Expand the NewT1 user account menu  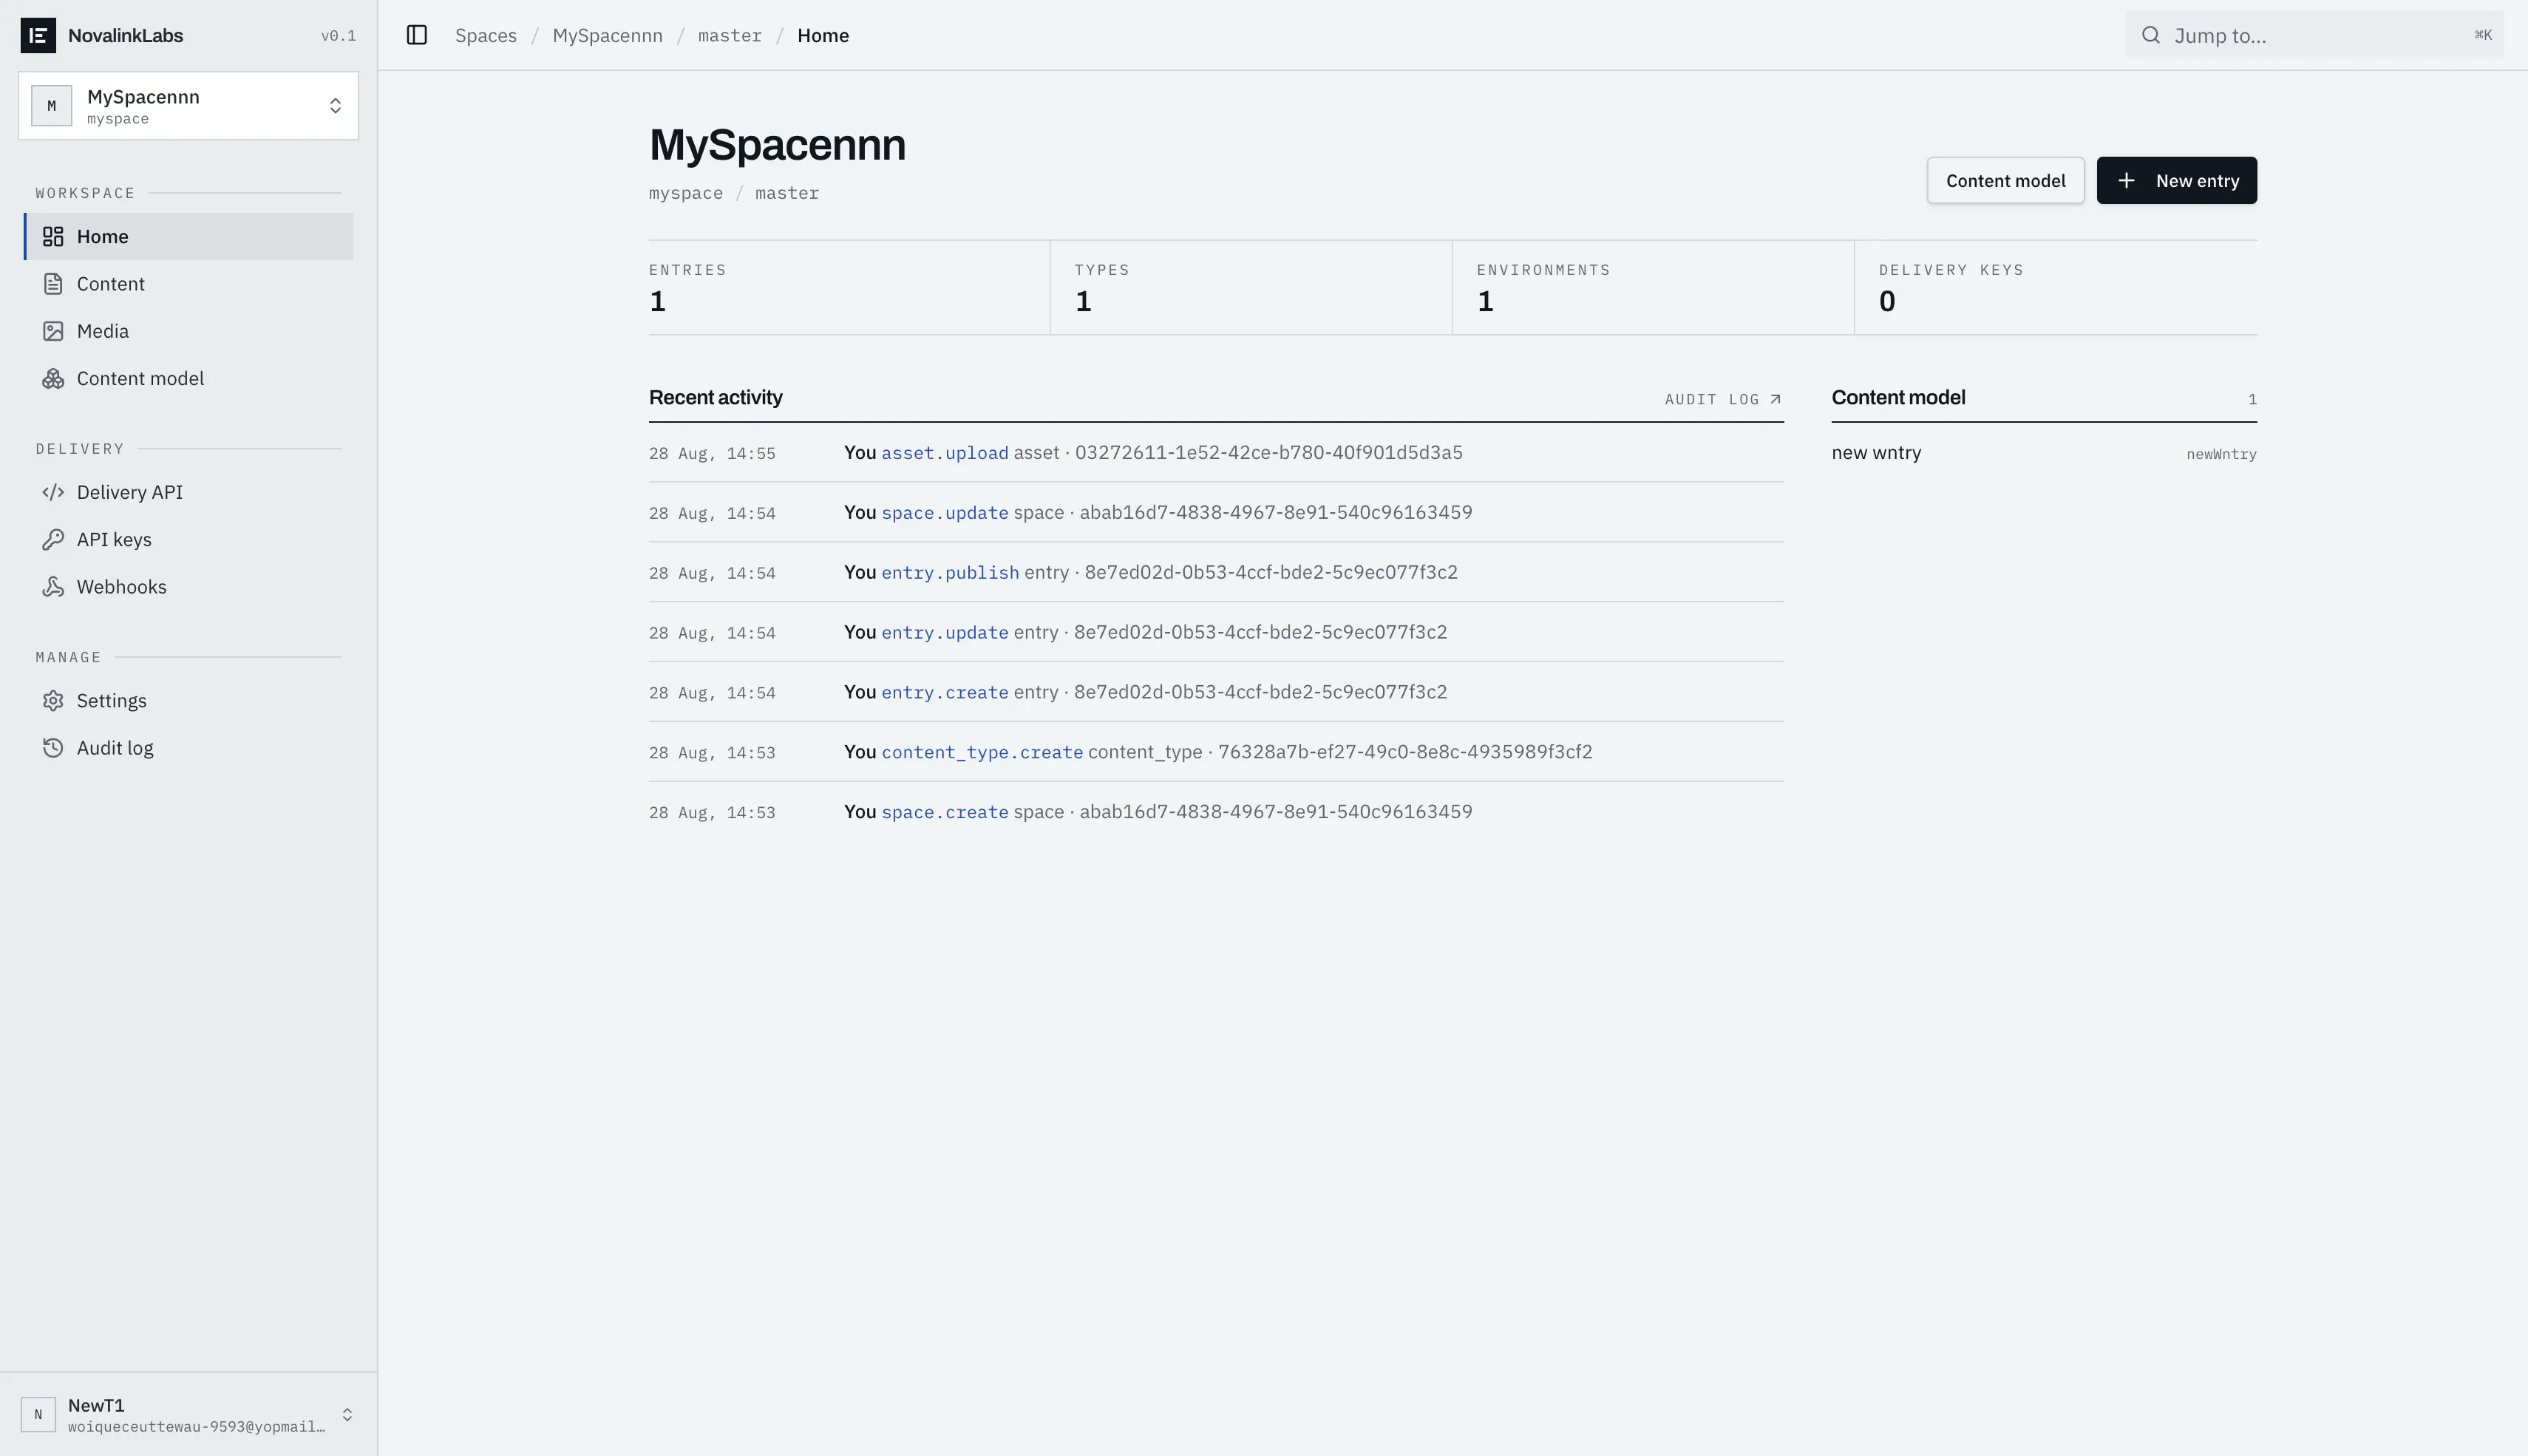coord(188,1414)
